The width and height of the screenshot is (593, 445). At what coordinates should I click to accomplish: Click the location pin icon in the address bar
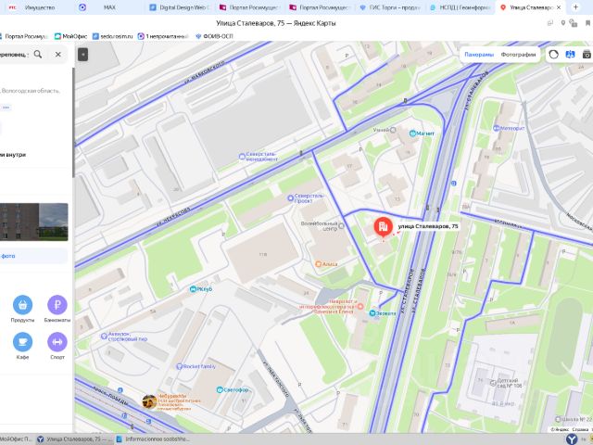563,23
